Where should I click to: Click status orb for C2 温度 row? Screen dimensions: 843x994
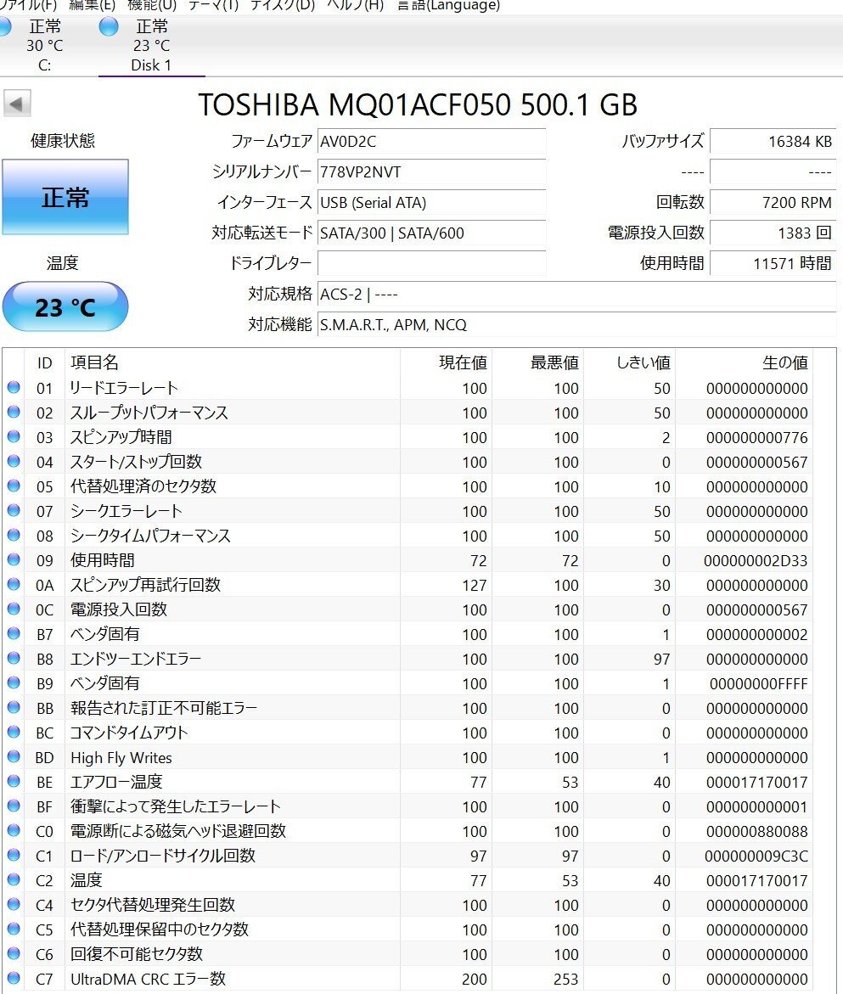14,880
